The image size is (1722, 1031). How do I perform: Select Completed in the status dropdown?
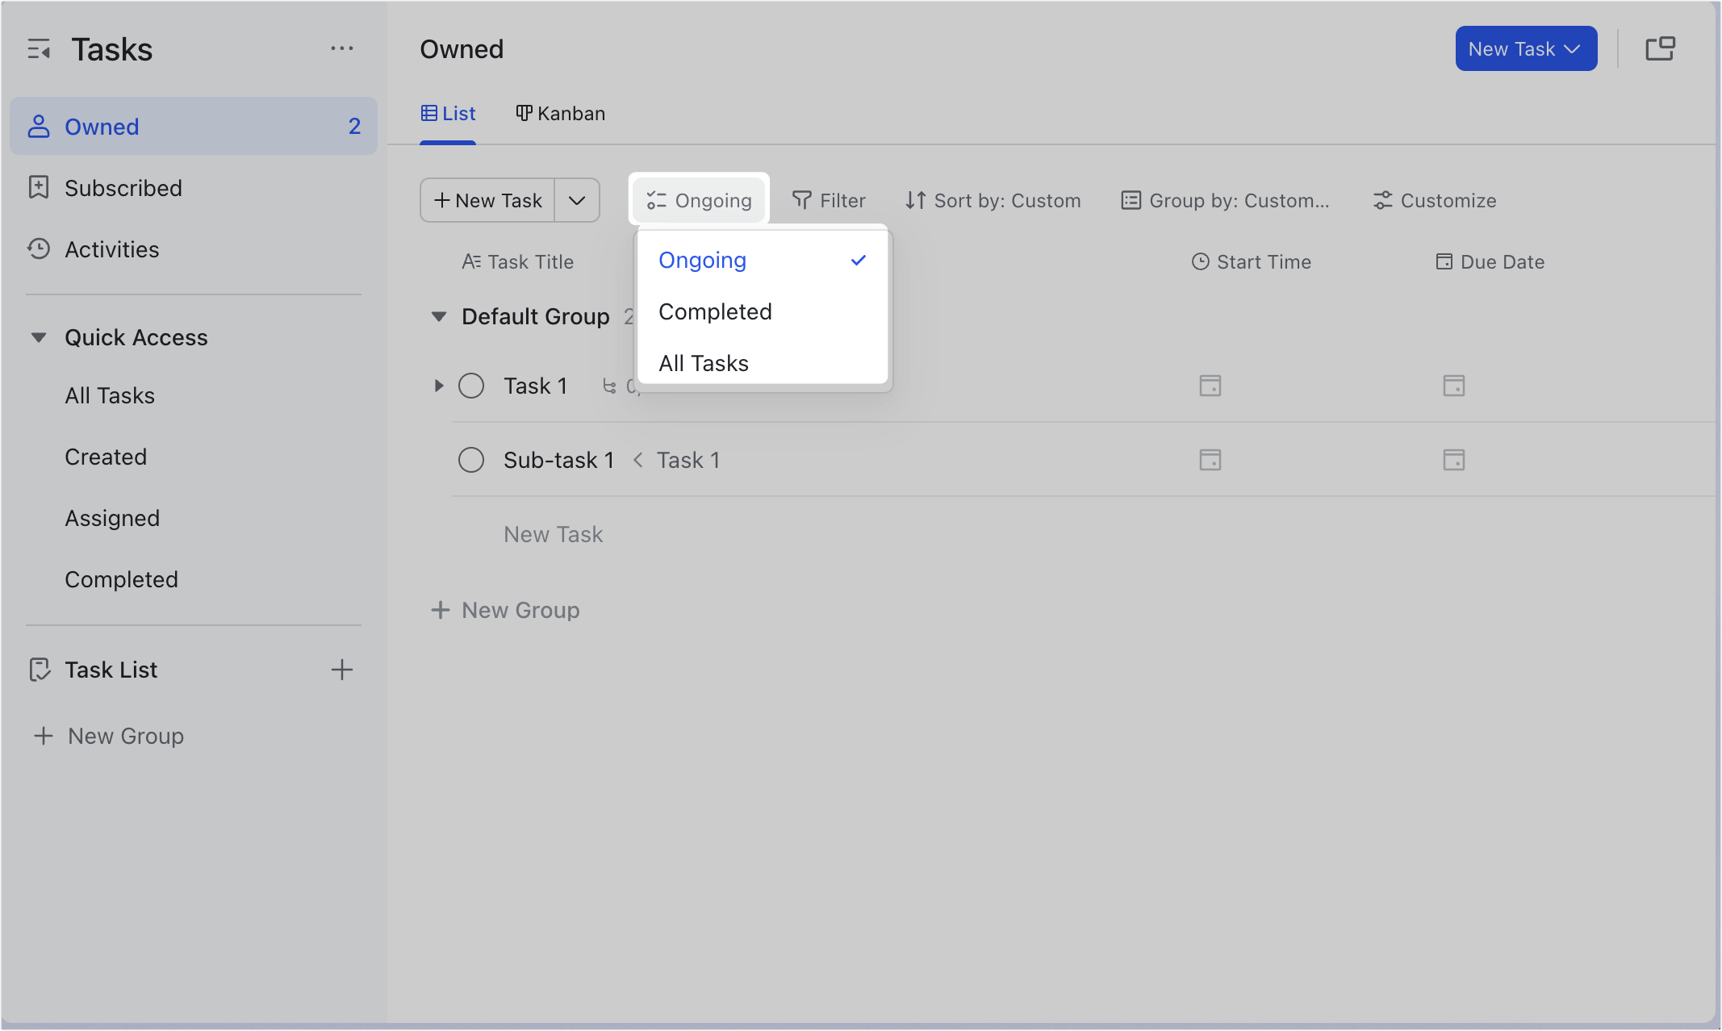(715, 311)
